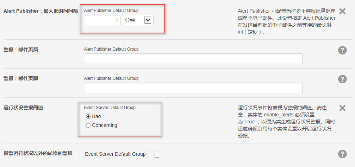Click 'Alert Publisher Default Group' above interval field
The image size is (355, 167).
[111, 11]
